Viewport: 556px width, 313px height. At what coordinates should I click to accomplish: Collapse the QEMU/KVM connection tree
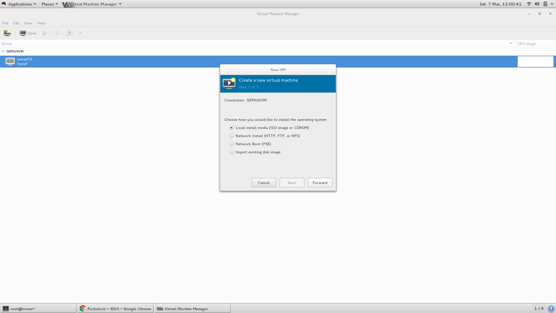(x=3, y=51)
